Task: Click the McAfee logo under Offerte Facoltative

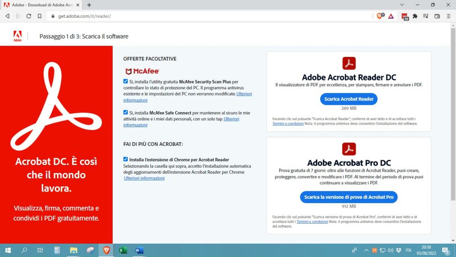Action: pyautogui.click(x=141, y=70)
